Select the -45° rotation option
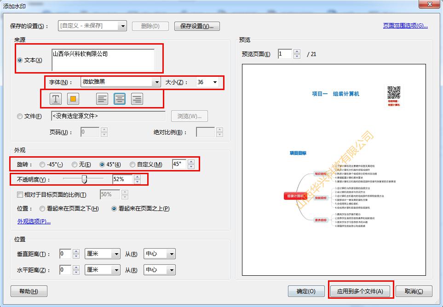Viewport: 443px width, 307px height. point(43,165)
